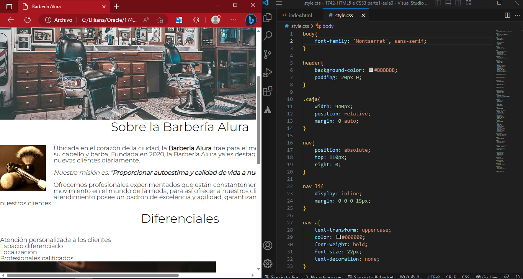Screen dimensions: 523x279
Task: Open the Accounts menu in activity bar
Action: [268, 245]
